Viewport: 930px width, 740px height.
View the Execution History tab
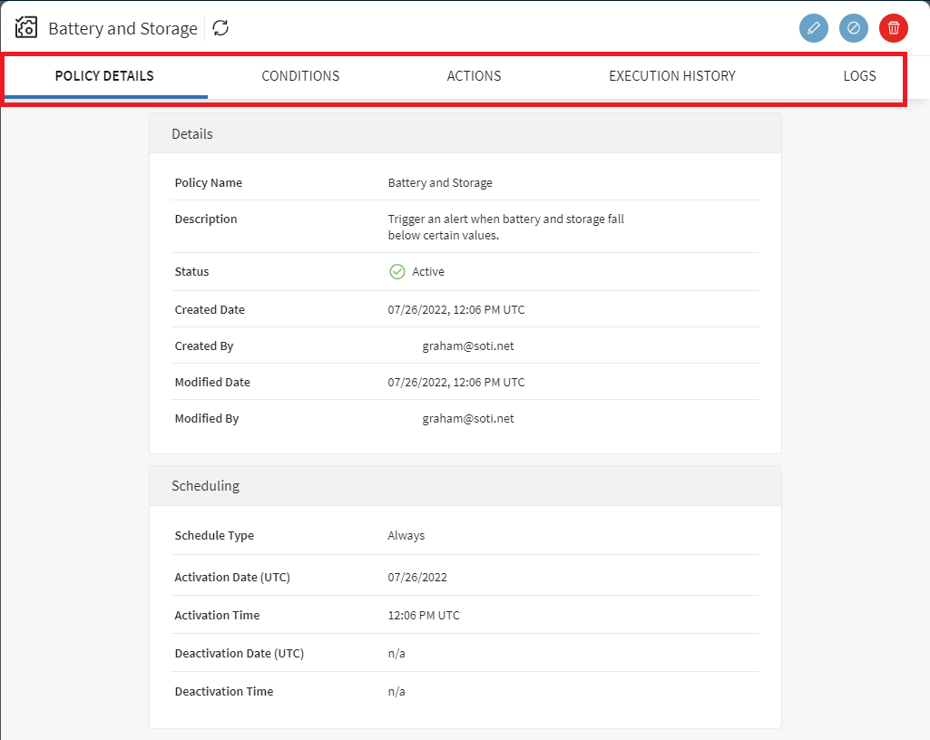[x=671, y=76]
